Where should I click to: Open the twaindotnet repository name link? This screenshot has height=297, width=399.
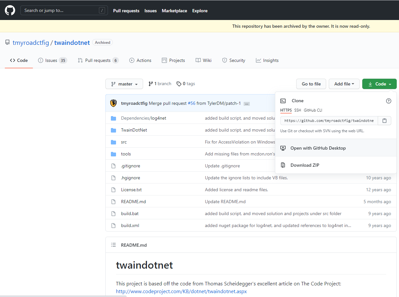pos(72,43)
